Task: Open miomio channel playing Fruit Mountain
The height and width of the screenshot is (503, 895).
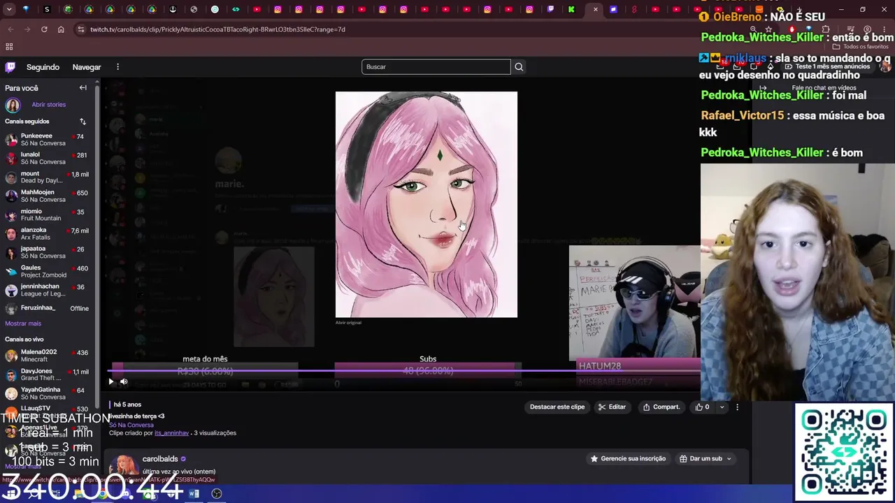Action: tap(47, 214)
